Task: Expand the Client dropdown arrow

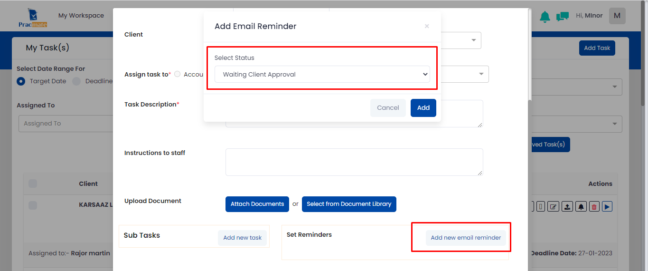Action: (x=474, y=40)
